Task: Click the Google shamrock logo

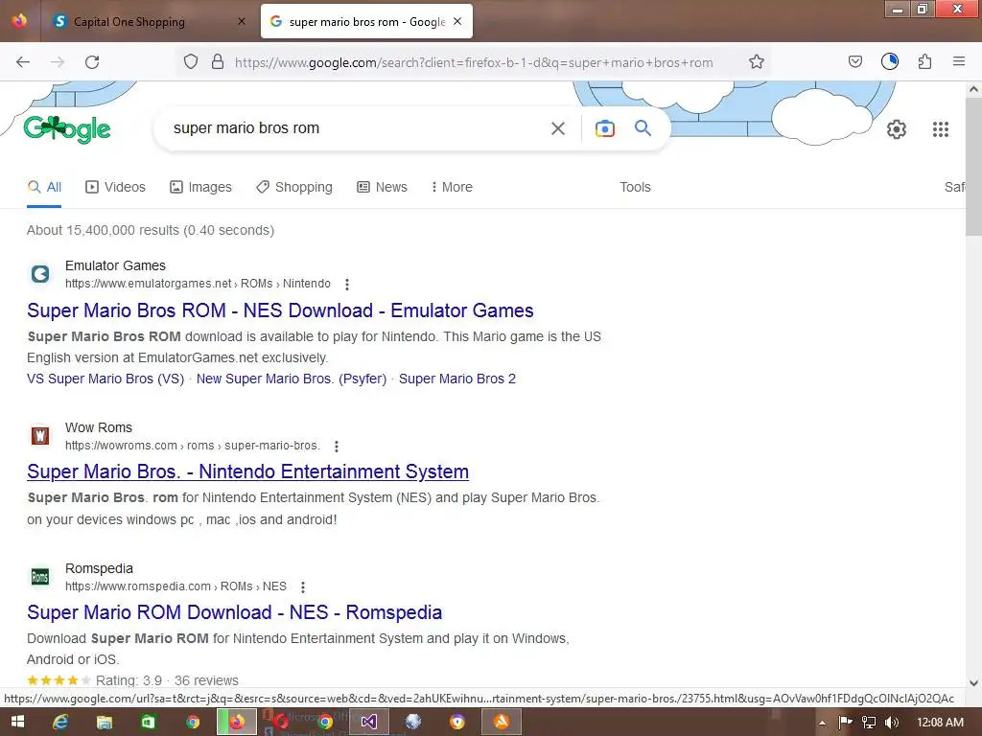Action: [67, 129]
